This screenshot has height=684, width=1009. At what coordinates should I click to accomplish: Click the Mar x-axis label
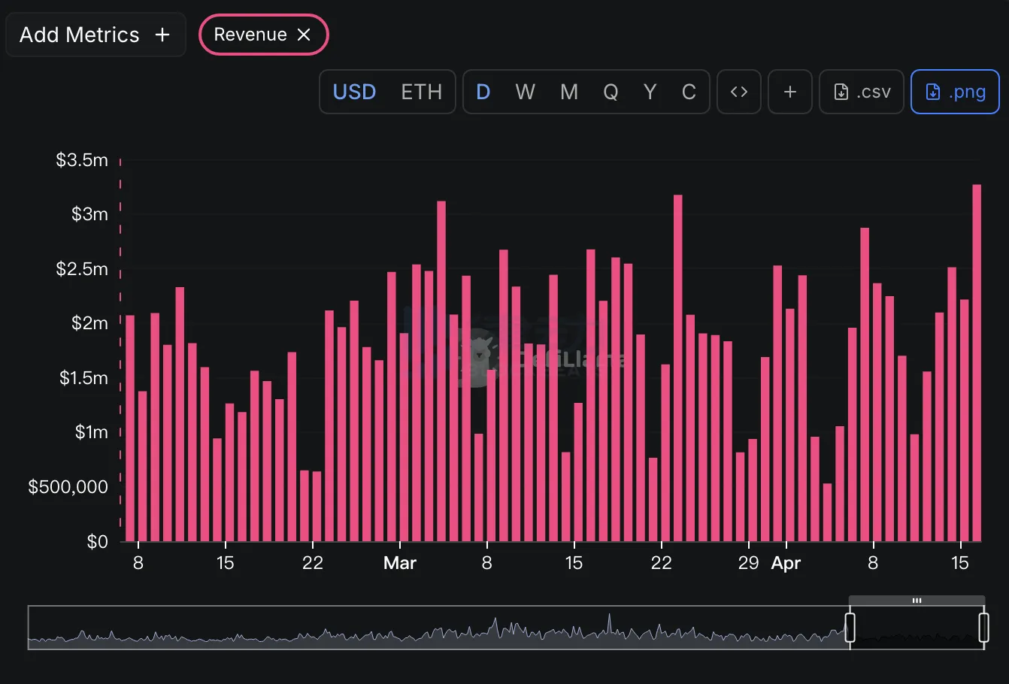[x=400, y=563]
